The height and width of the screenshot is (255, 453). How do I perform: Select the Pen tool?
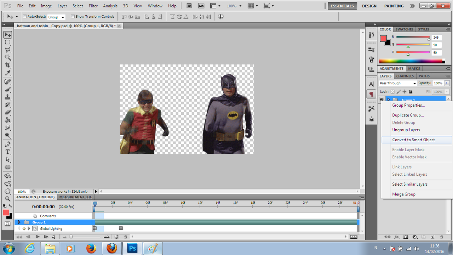(x=8, y=144)
